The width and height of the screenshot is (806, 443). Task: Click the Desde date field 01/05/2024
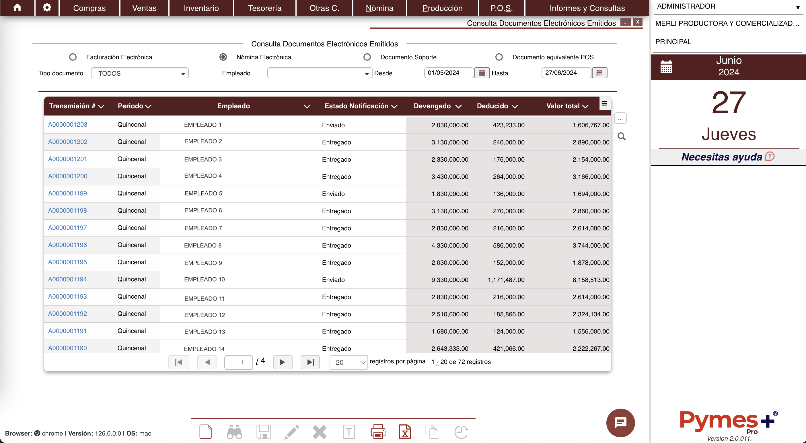click(x=449, y=73)
